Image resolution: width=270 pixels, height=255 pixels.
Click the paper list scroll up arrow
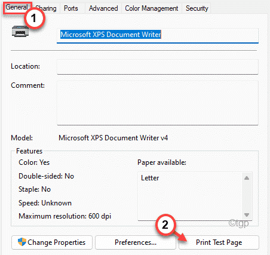coord(247,178)
